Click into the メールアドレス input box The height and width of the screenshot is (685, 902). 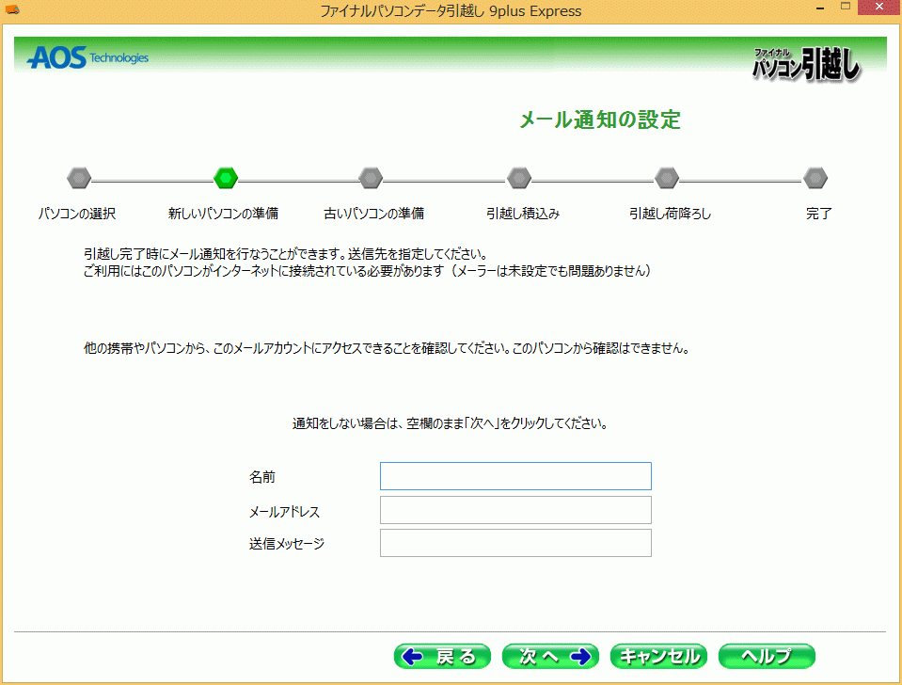(x=515, y=510)
